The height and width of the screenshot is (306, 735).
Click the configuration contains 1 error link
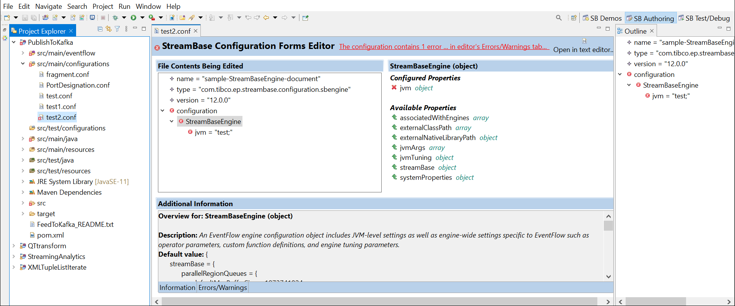(444, 47)
